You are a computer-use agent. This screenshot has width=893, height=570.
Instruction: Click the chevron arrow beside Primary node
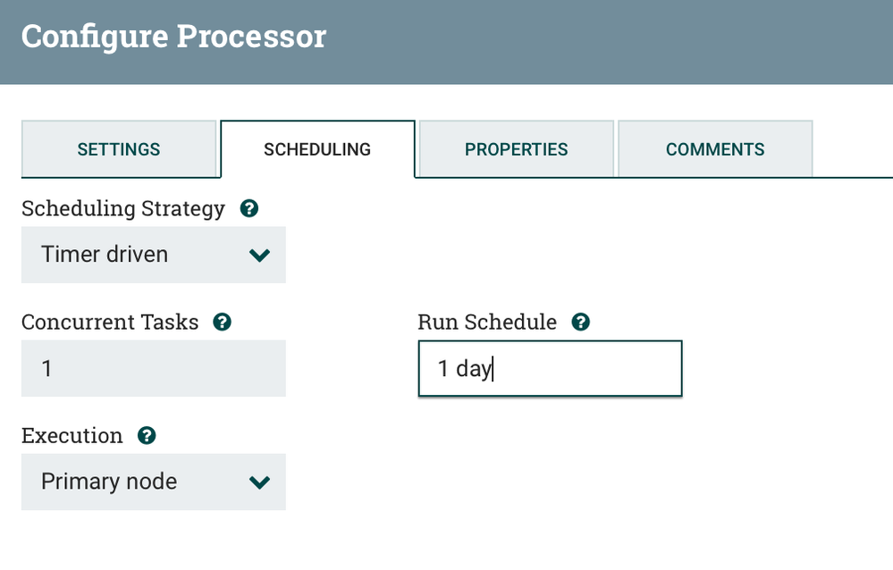pos(259,482)
